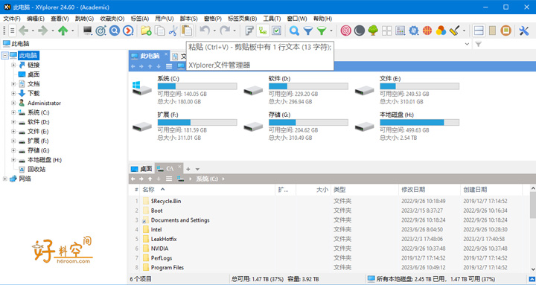Toggle the dual pane layout button
The height and width of the screenshot is (285, 536).
click(479, 31)
